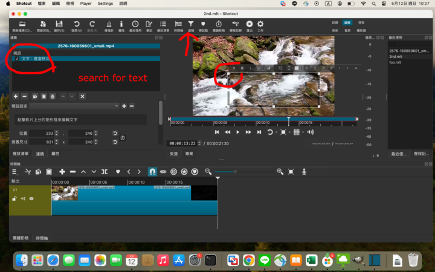Viewport: 435px width, 272px height.
Task: Open the player grid display dropdown
Action: (x=297, y=132)
